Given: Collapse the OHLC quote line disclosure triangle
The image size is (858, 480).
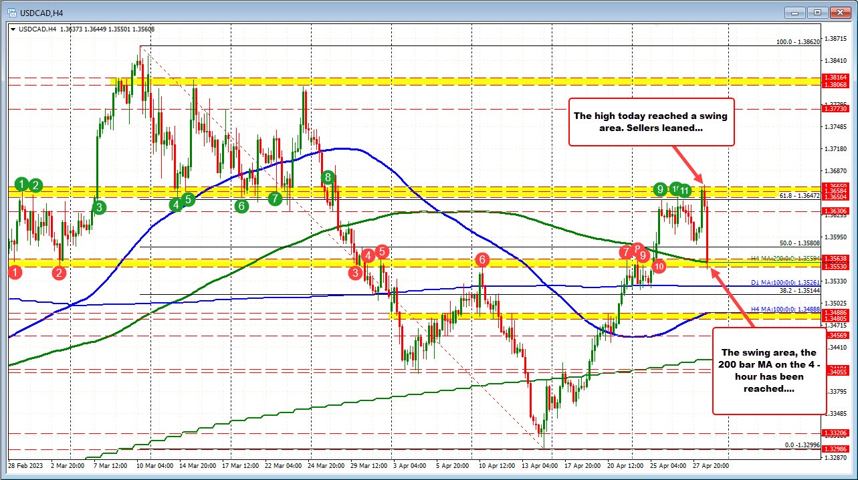Looking at the screenshot, I should pos(12,29).
